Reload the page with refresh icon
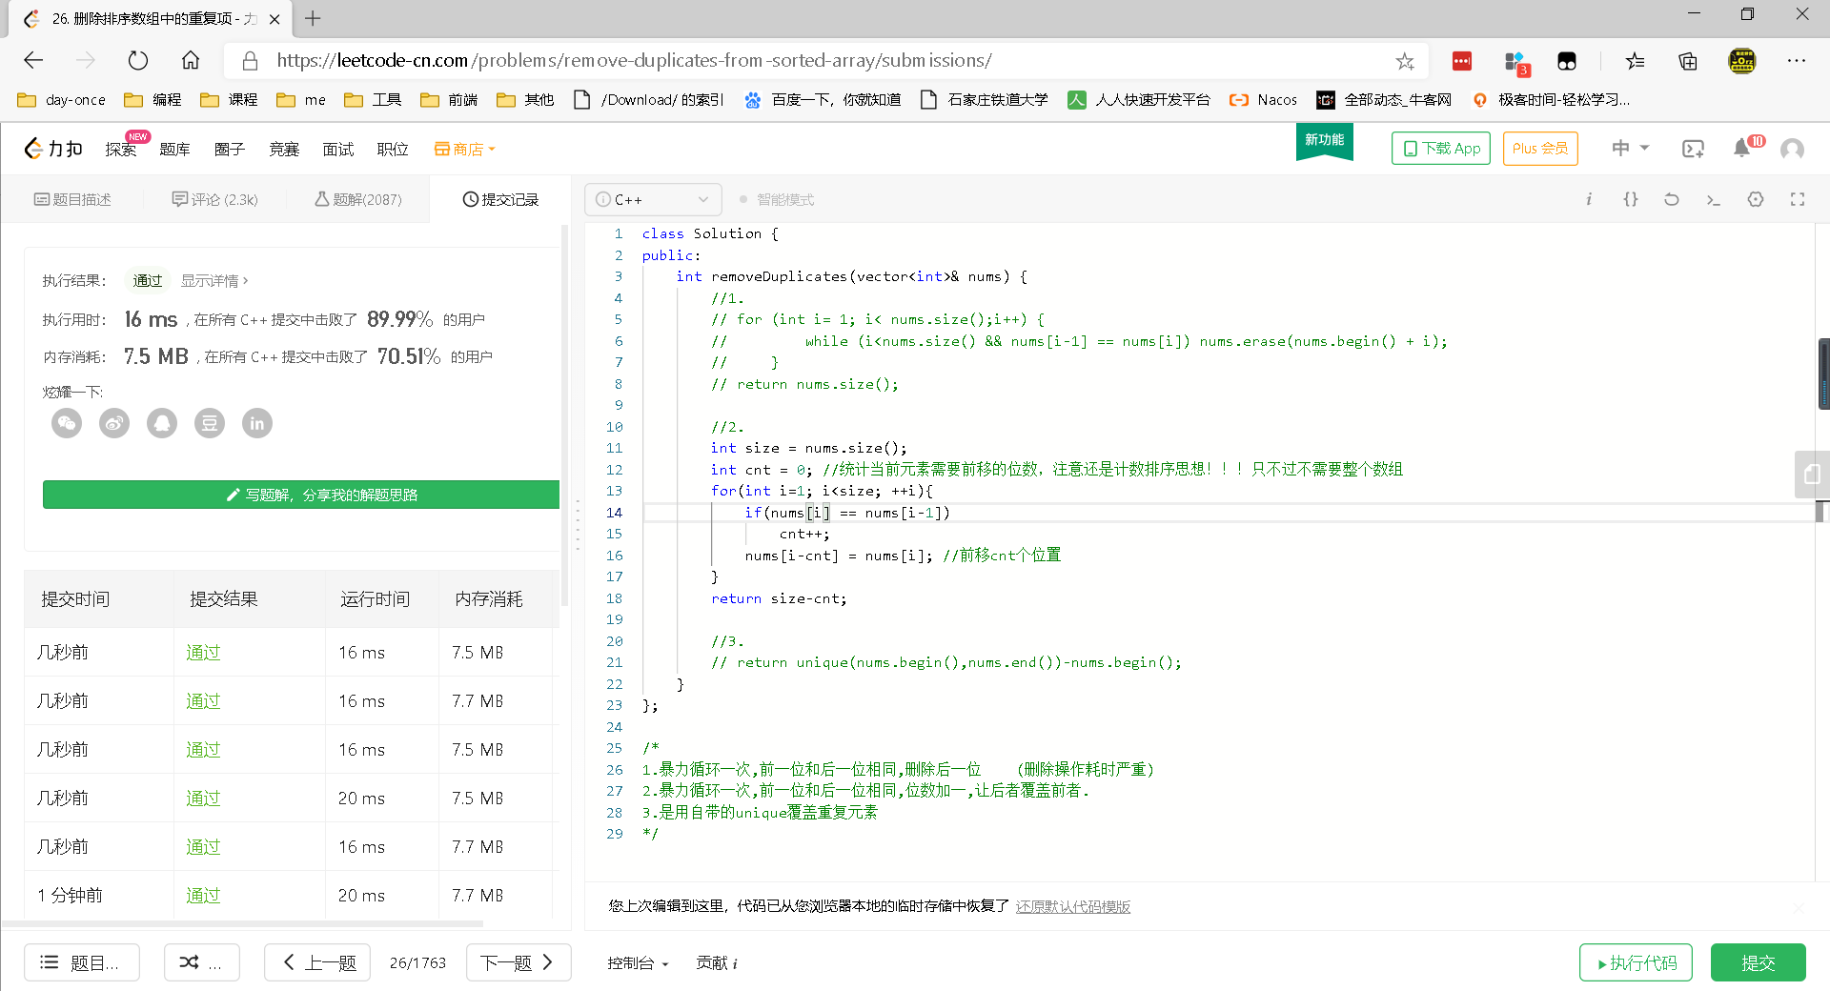Viewport: 1830px width, 991px height. coord(138,61)
